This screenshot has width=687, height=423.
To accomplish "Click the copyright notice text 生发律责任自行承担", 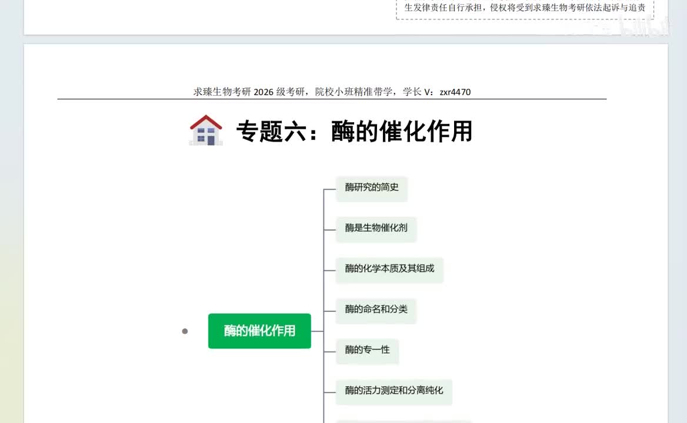I will 442,8.
